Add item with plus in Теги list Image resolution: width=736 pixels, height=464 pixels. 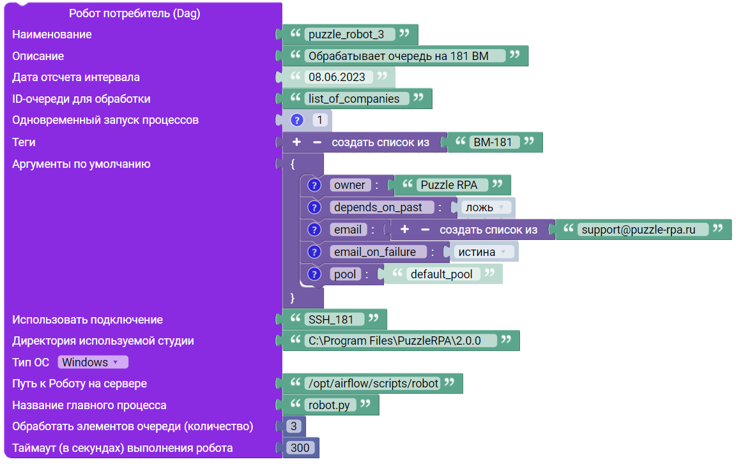click(x=296, y=142)
